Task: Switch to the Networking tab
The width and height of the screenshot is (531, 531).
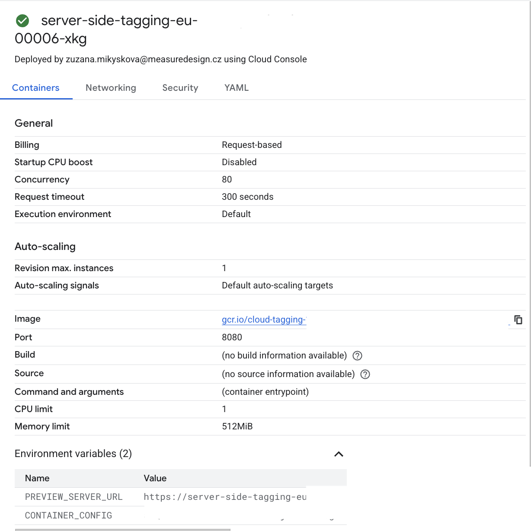Action: (111, 88)
